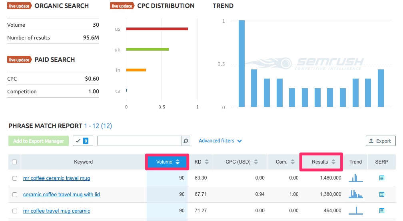403x221 pixels.
Task: Click the KD value 71.27
Action: tap(201, 211)
